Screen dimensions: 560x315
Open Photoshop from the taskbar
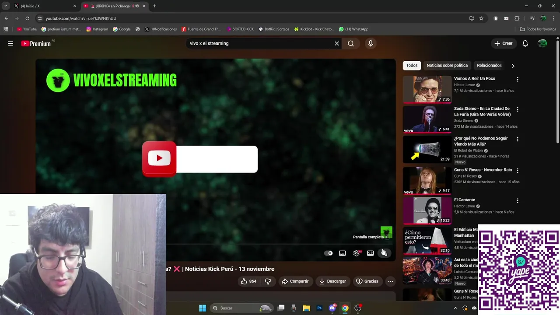click(319, 308)
